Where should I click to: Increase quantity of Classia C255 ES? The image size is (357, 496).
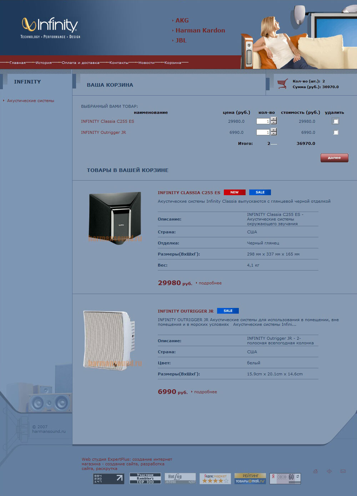click(274, 119)
